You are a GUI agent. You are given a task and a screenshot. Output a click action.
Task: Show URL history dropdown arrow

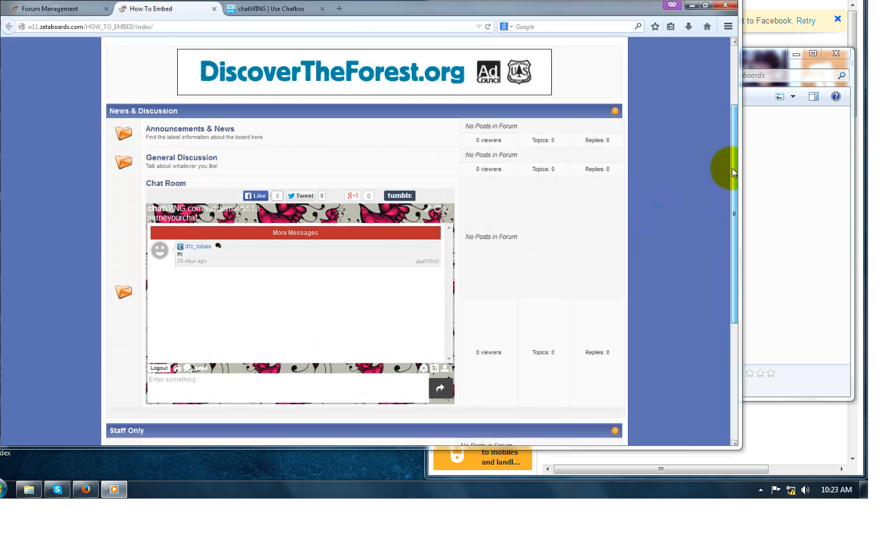tap(478, 27)
